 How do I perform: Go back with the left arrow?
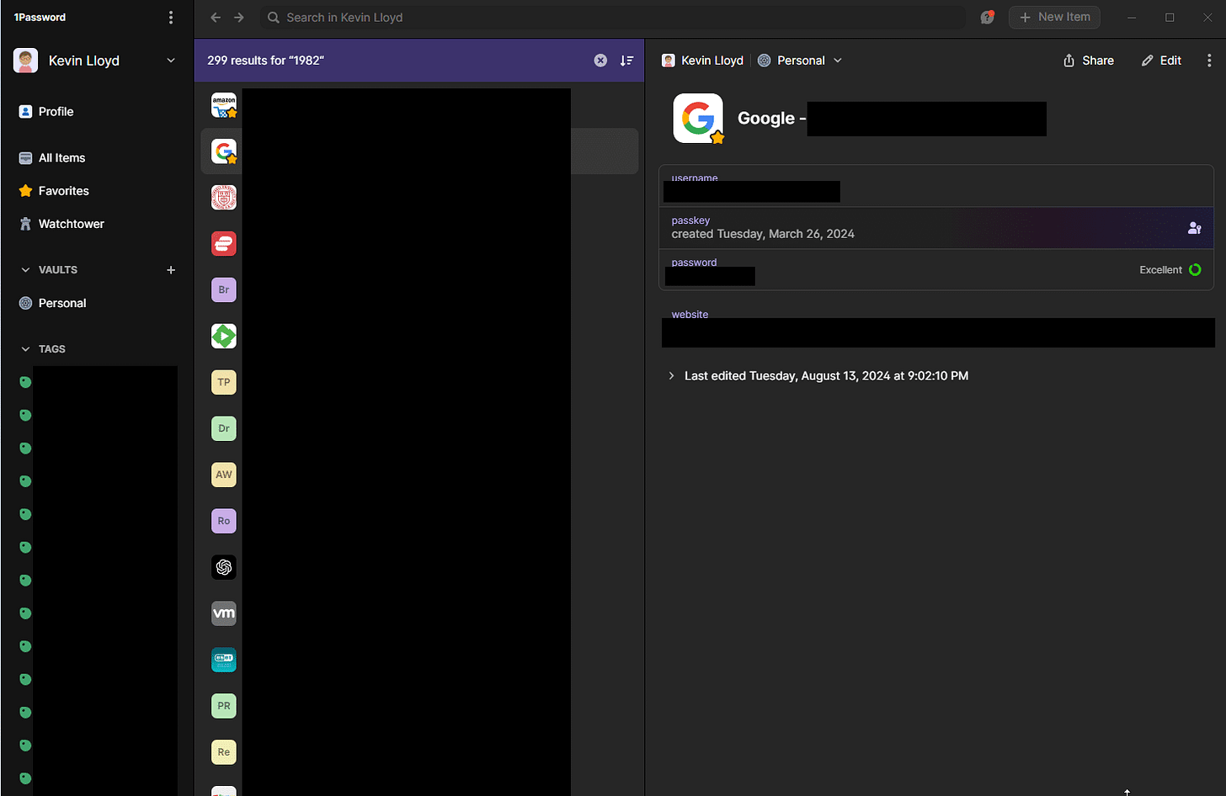pos(216,17)
